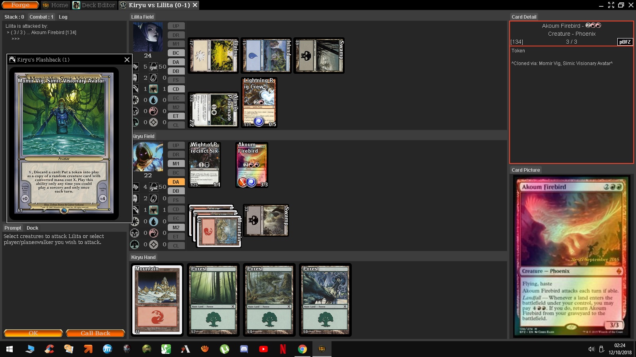Open Kiryu's library zone icon
The width and height of the screenshot is (636, 357).
point(153,187)
